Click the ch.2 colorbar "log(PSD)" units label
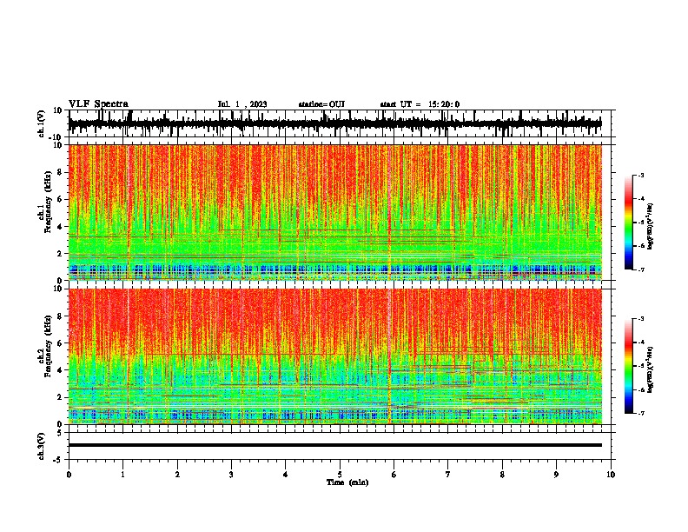The image size is (688, 532). coord(651,370)
